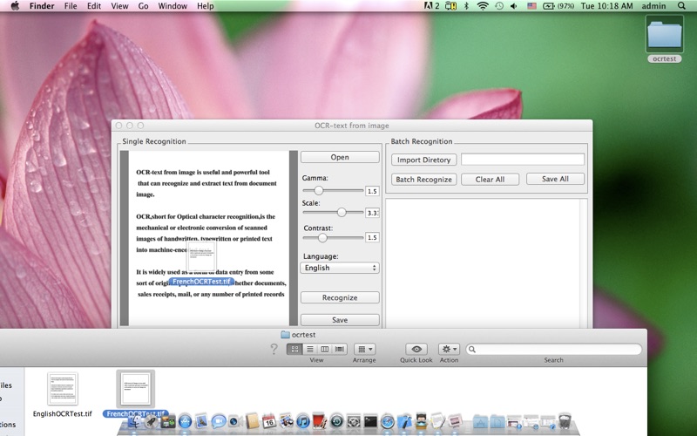Open the View menu
Screen dimensions: 697x436
click(119, 6)
